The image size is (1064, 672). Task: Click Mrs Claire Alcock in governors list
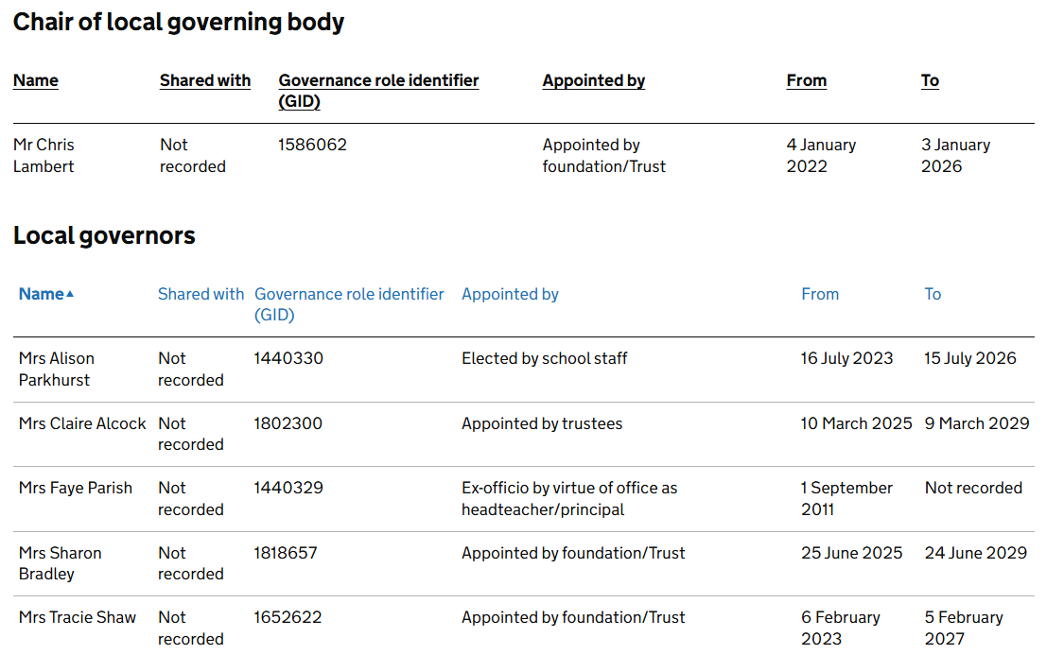(x=82, y=423)
